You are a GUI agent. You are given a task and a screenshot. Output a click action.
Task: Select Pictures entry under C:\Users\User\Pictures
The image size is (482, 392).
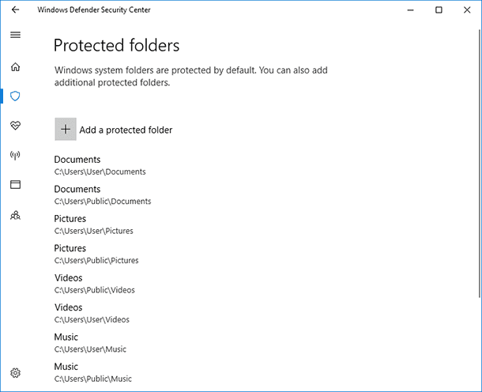click(x=94, y=224)
